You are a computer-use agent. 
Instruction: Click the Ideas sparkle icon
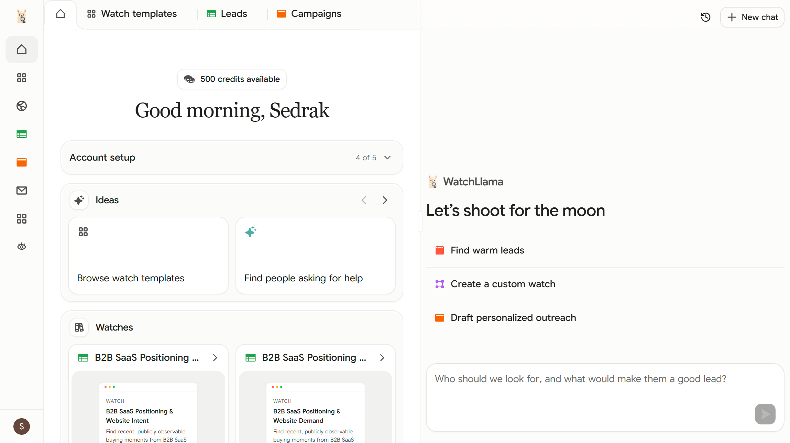click(79, 200)
